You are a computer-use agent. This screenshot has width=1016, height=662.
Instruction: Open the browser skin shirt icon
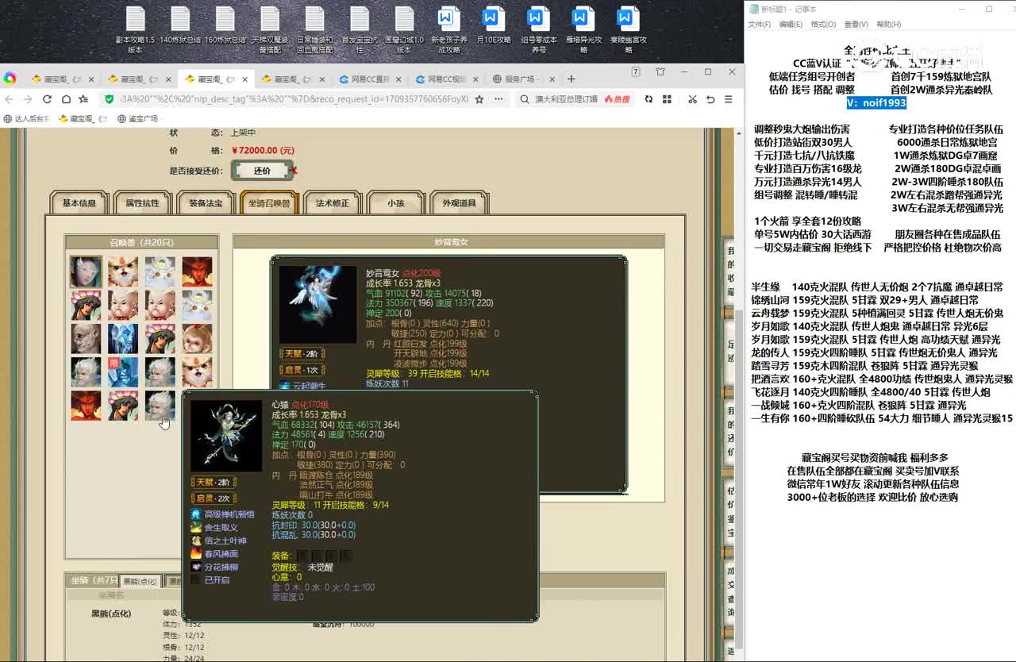(x=660, y=71)
